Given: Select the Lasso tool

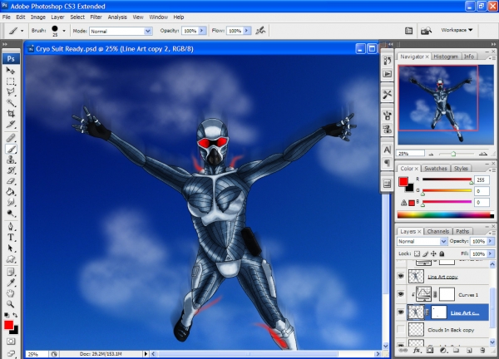Looking at the screenshot, I should (x=11, y=92).
